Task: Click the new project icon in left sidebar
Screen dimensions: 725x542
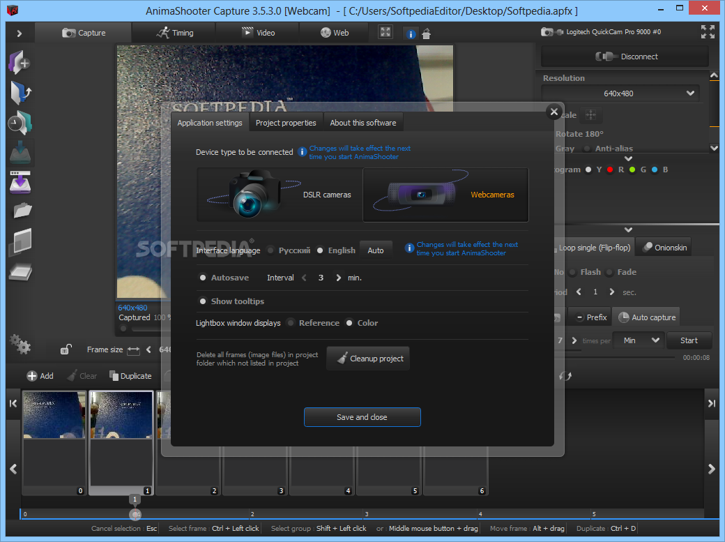Action: coord(19,63)
